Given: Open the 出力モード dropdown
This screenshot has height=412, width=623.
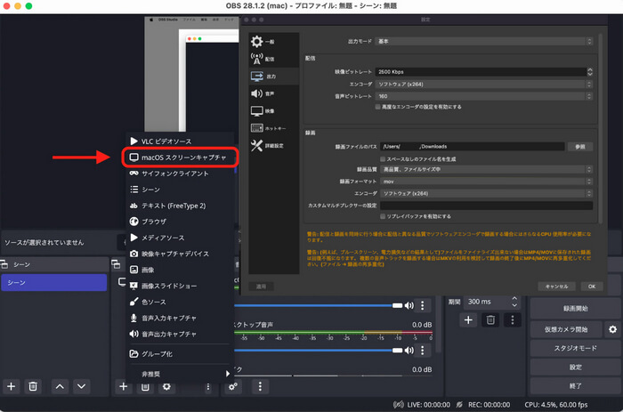Looking at the screenshot, I should [x=483, y=41].
